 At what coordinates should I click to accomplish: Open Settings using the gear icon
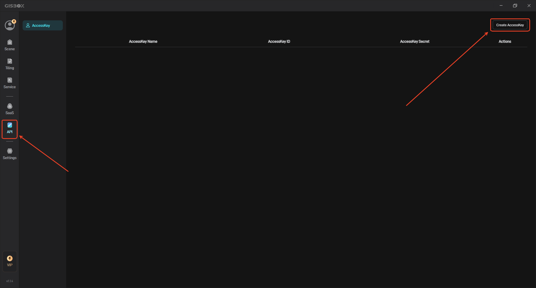pyautogui.click(x=9, y=153)
